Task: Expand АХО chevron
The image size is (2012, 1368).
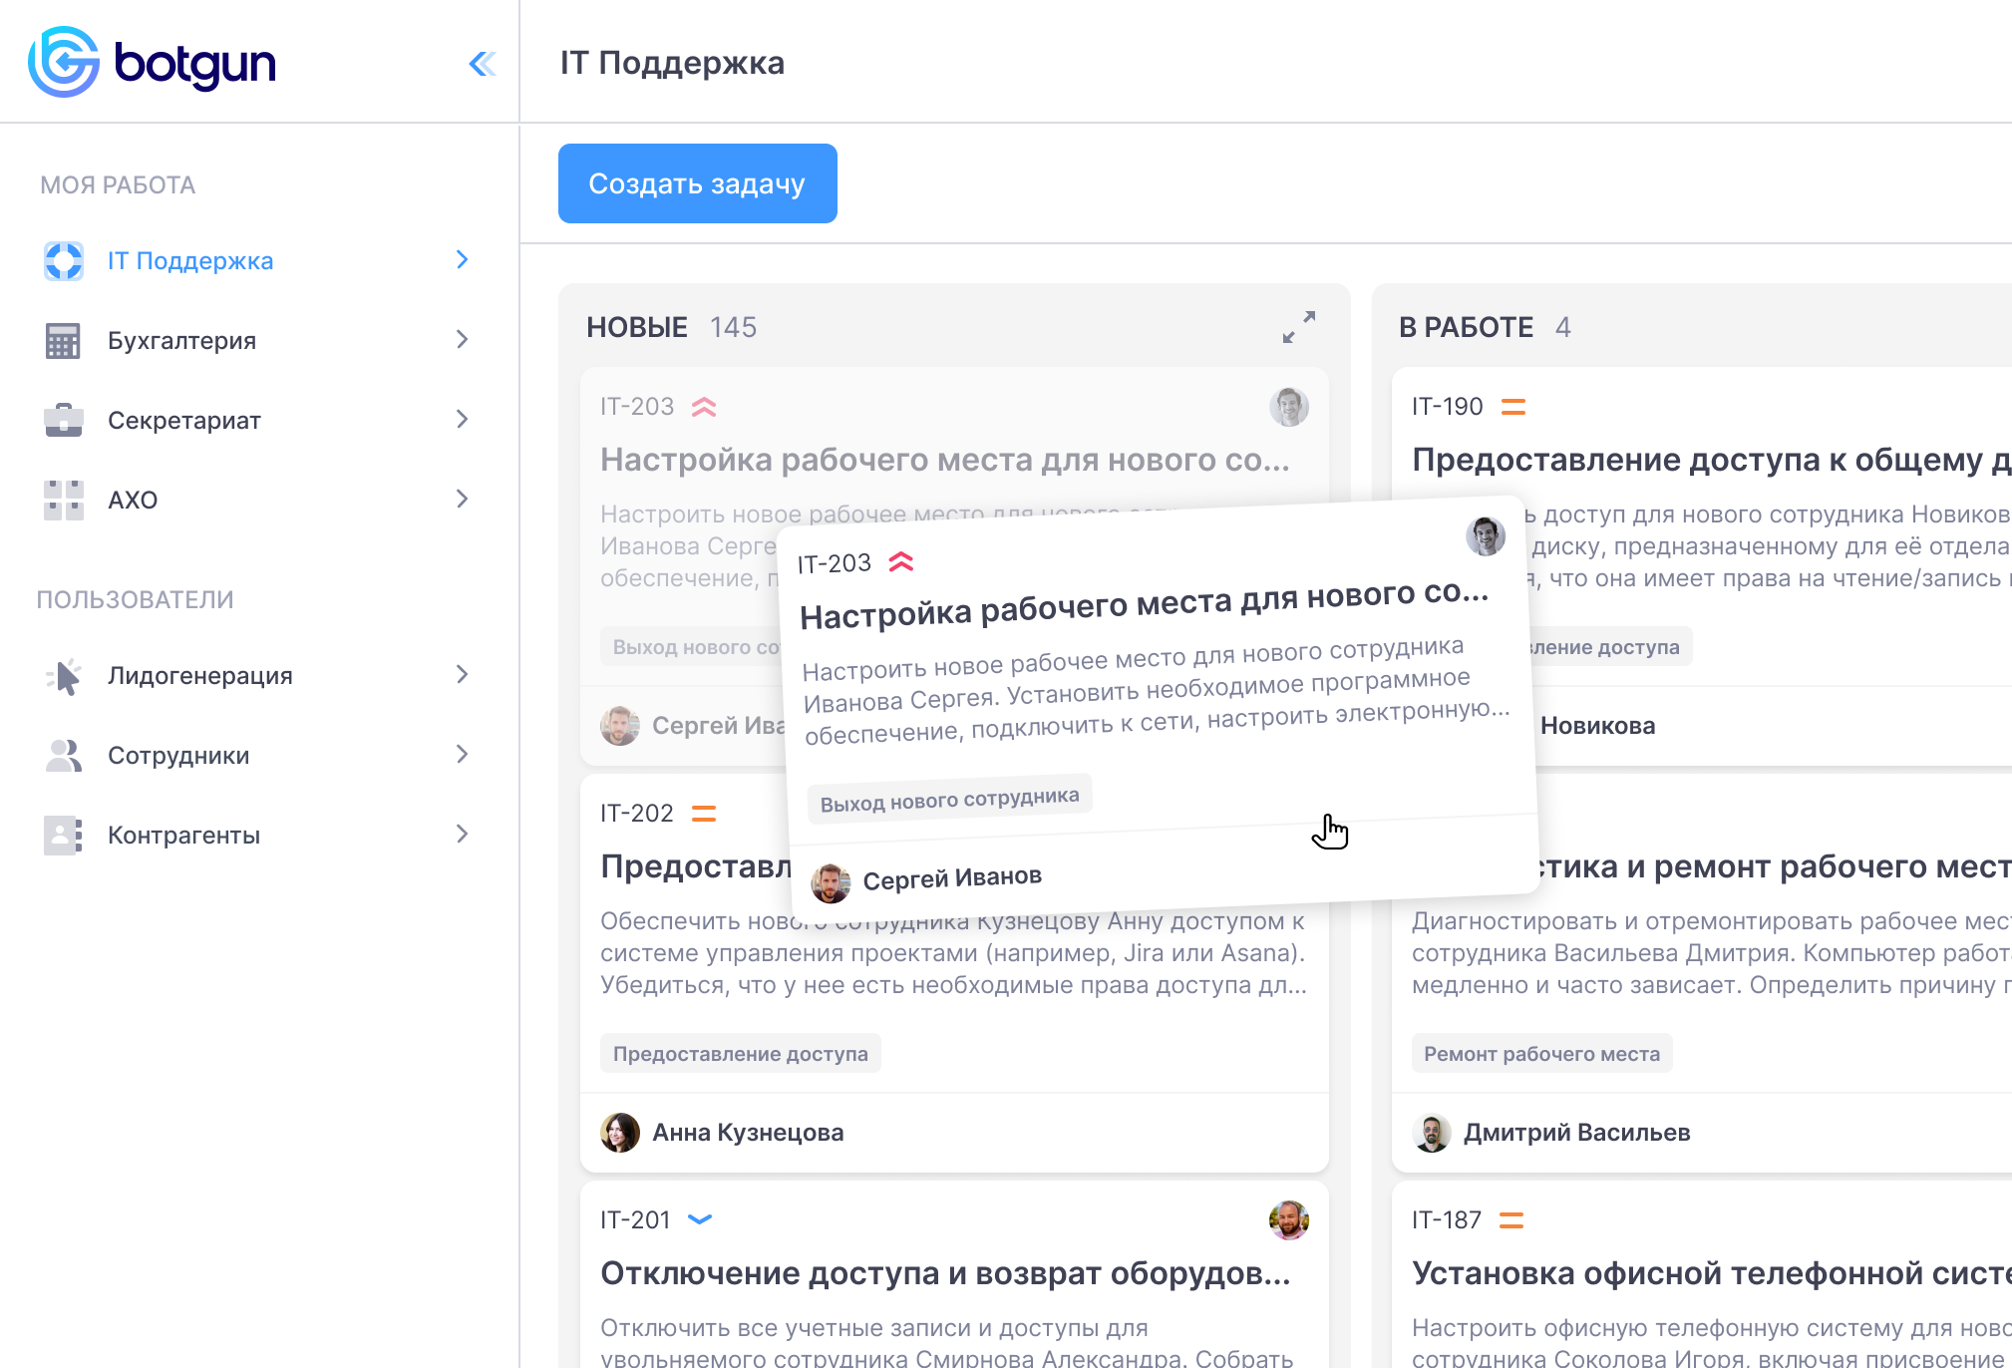Action: pyautogui.click(x=462, y=499)
